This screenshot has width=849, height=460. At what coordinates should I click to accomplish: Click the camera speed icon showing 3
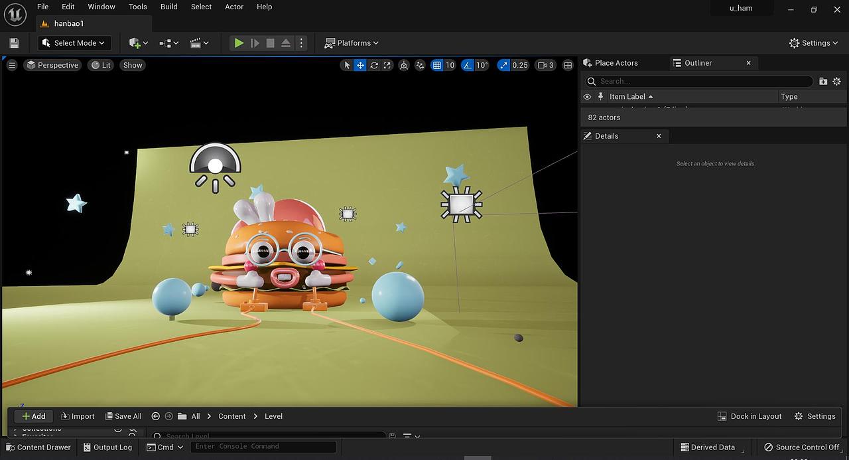[545, 65]
